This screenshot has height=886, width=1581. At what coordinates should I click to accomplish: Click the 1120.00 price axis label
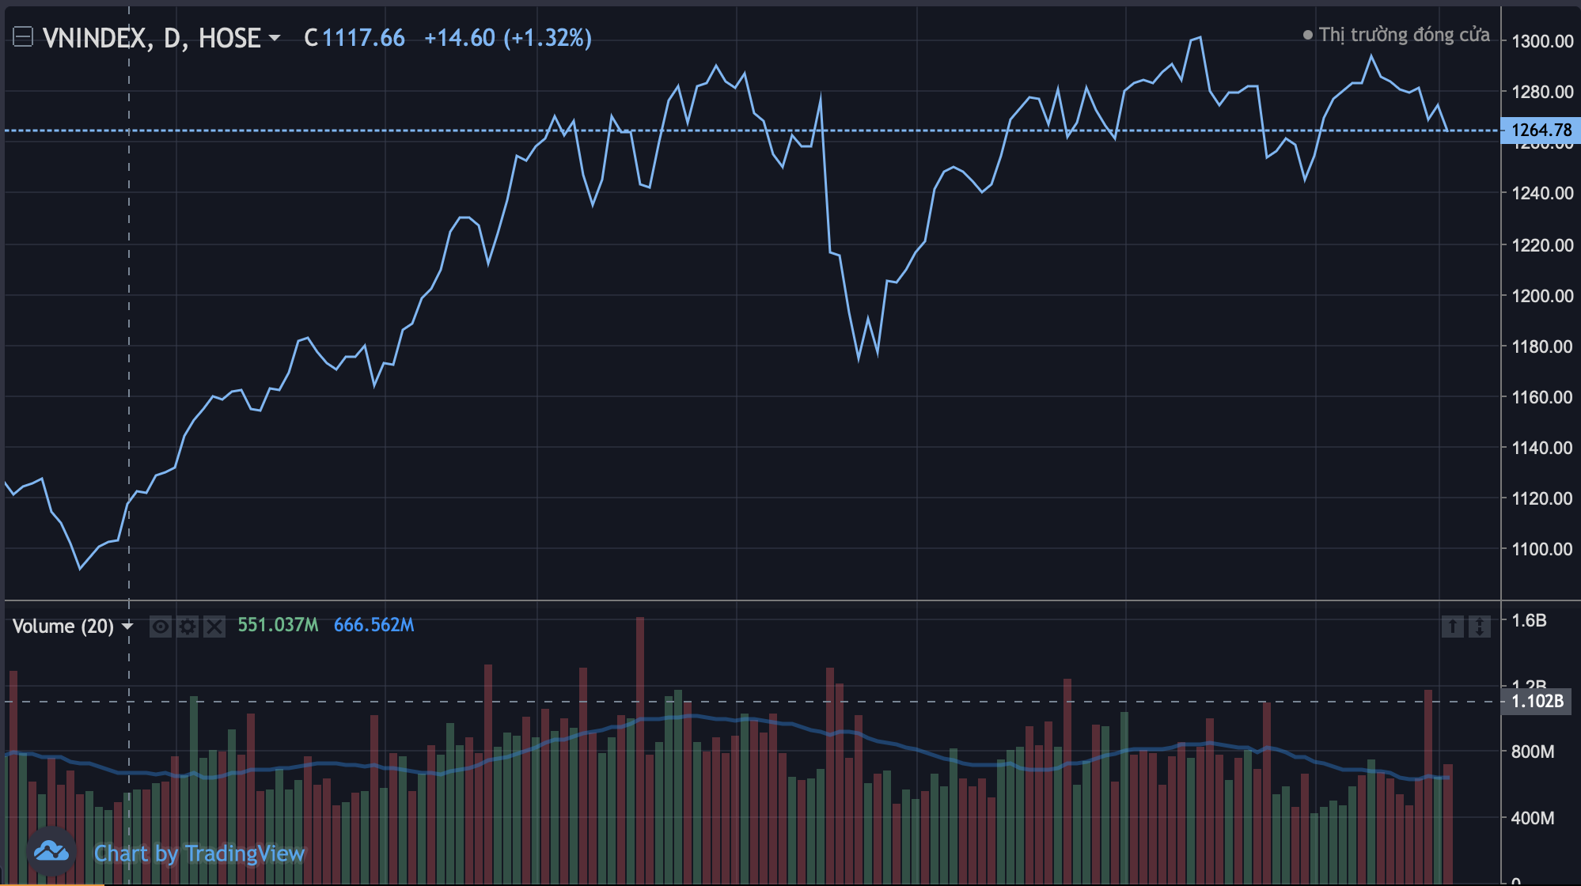coord(1542,498)
